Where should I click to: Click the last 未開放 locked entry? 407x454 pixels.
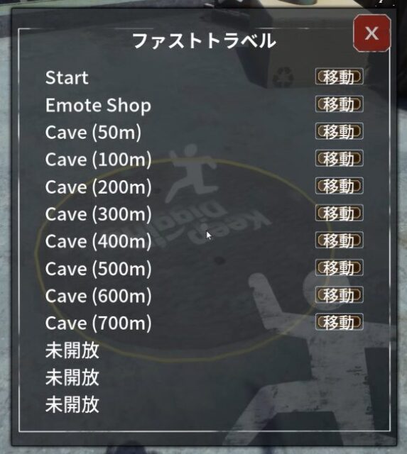(x=72, y=404)
